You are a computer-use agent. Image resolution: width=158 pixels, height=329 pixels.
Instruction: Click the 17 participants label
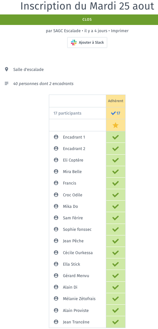coord(68,113)
